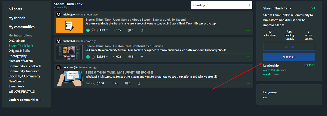Image resolution: width=327 pixels, height=116 pixels.
Task: Open midlet's avatar on the Customized Frontend post
Action: (x=59, y=41)
